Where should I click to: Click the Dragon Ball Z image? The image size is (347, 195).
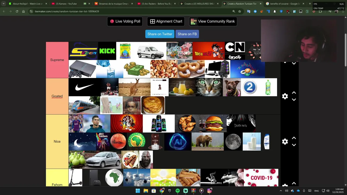point(208,51)
